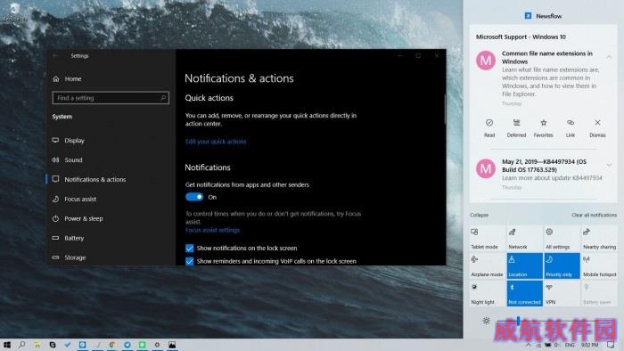Turn on Night light quick action

pyautogui.click(x=487, y=294)
